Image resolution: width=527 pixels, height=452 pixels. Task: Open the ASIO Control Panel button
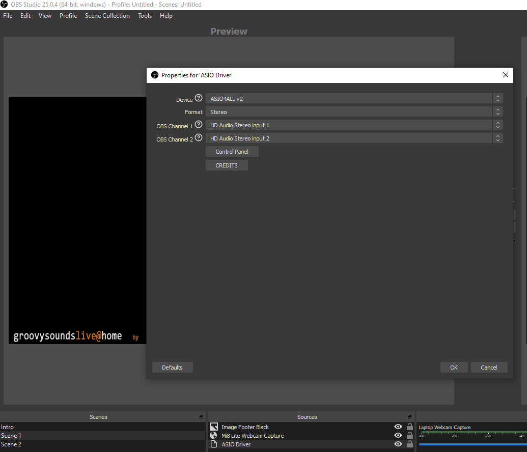[232, 152]
